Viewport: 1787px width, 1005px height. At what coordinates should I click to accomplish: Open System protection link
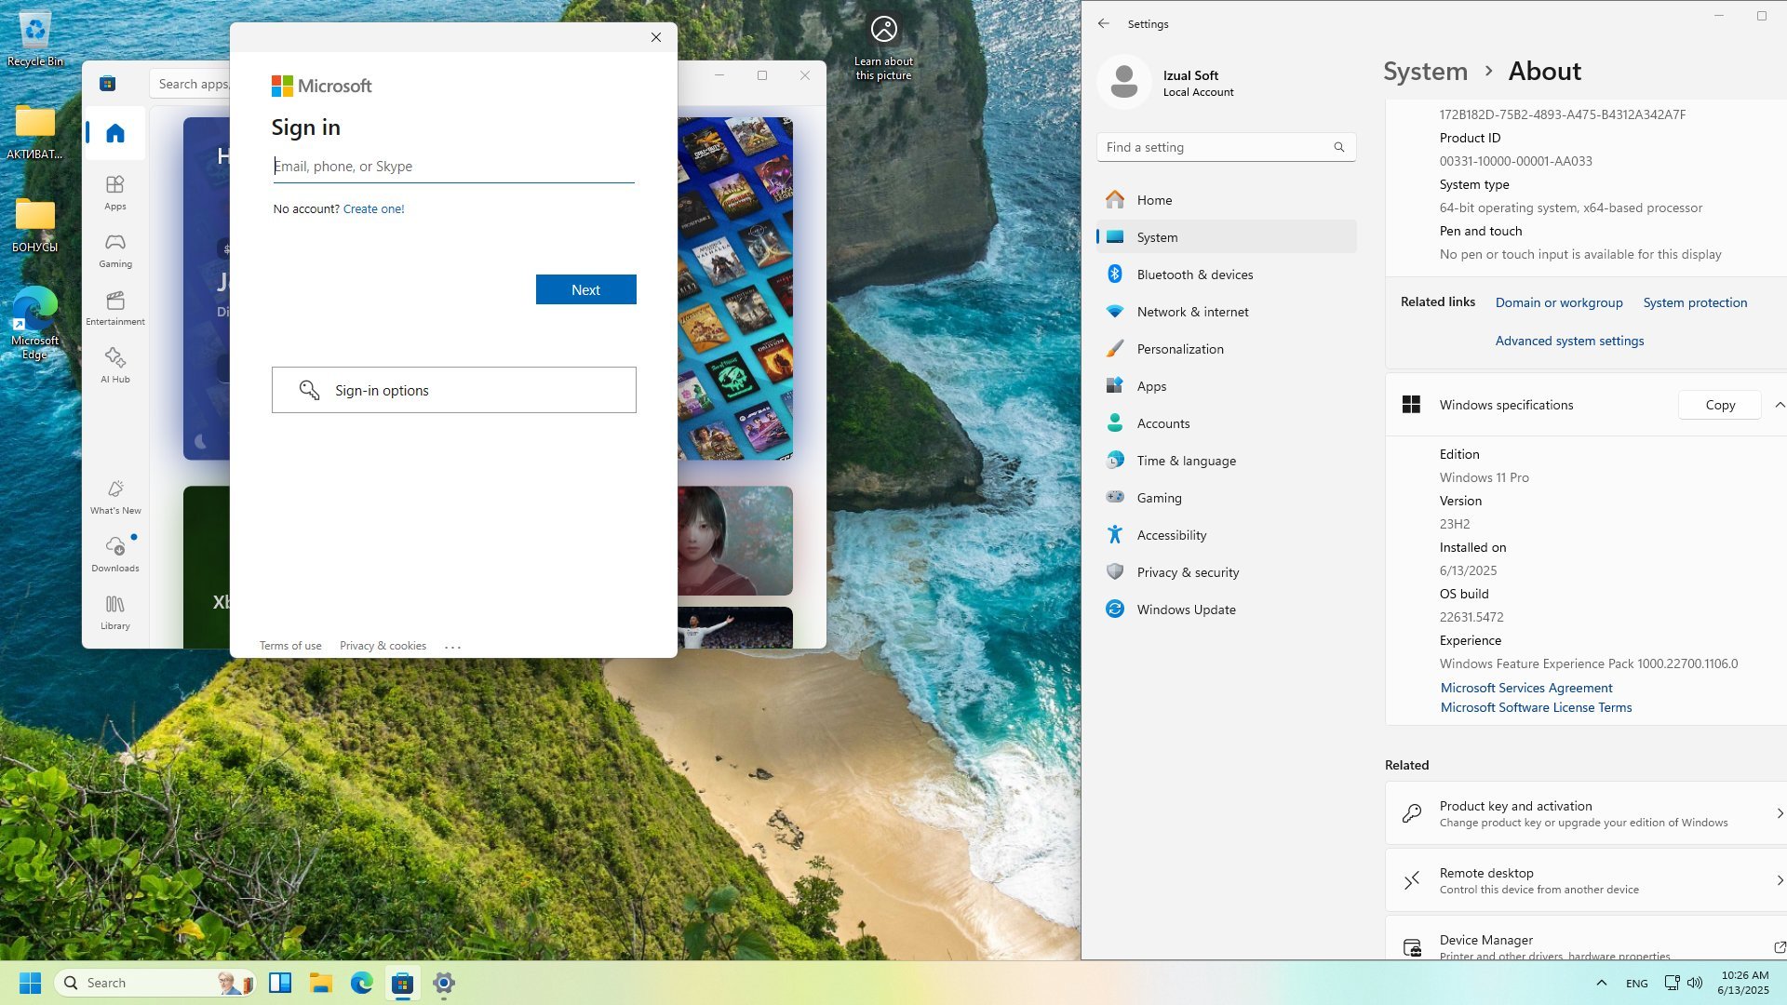[1695, 302]
